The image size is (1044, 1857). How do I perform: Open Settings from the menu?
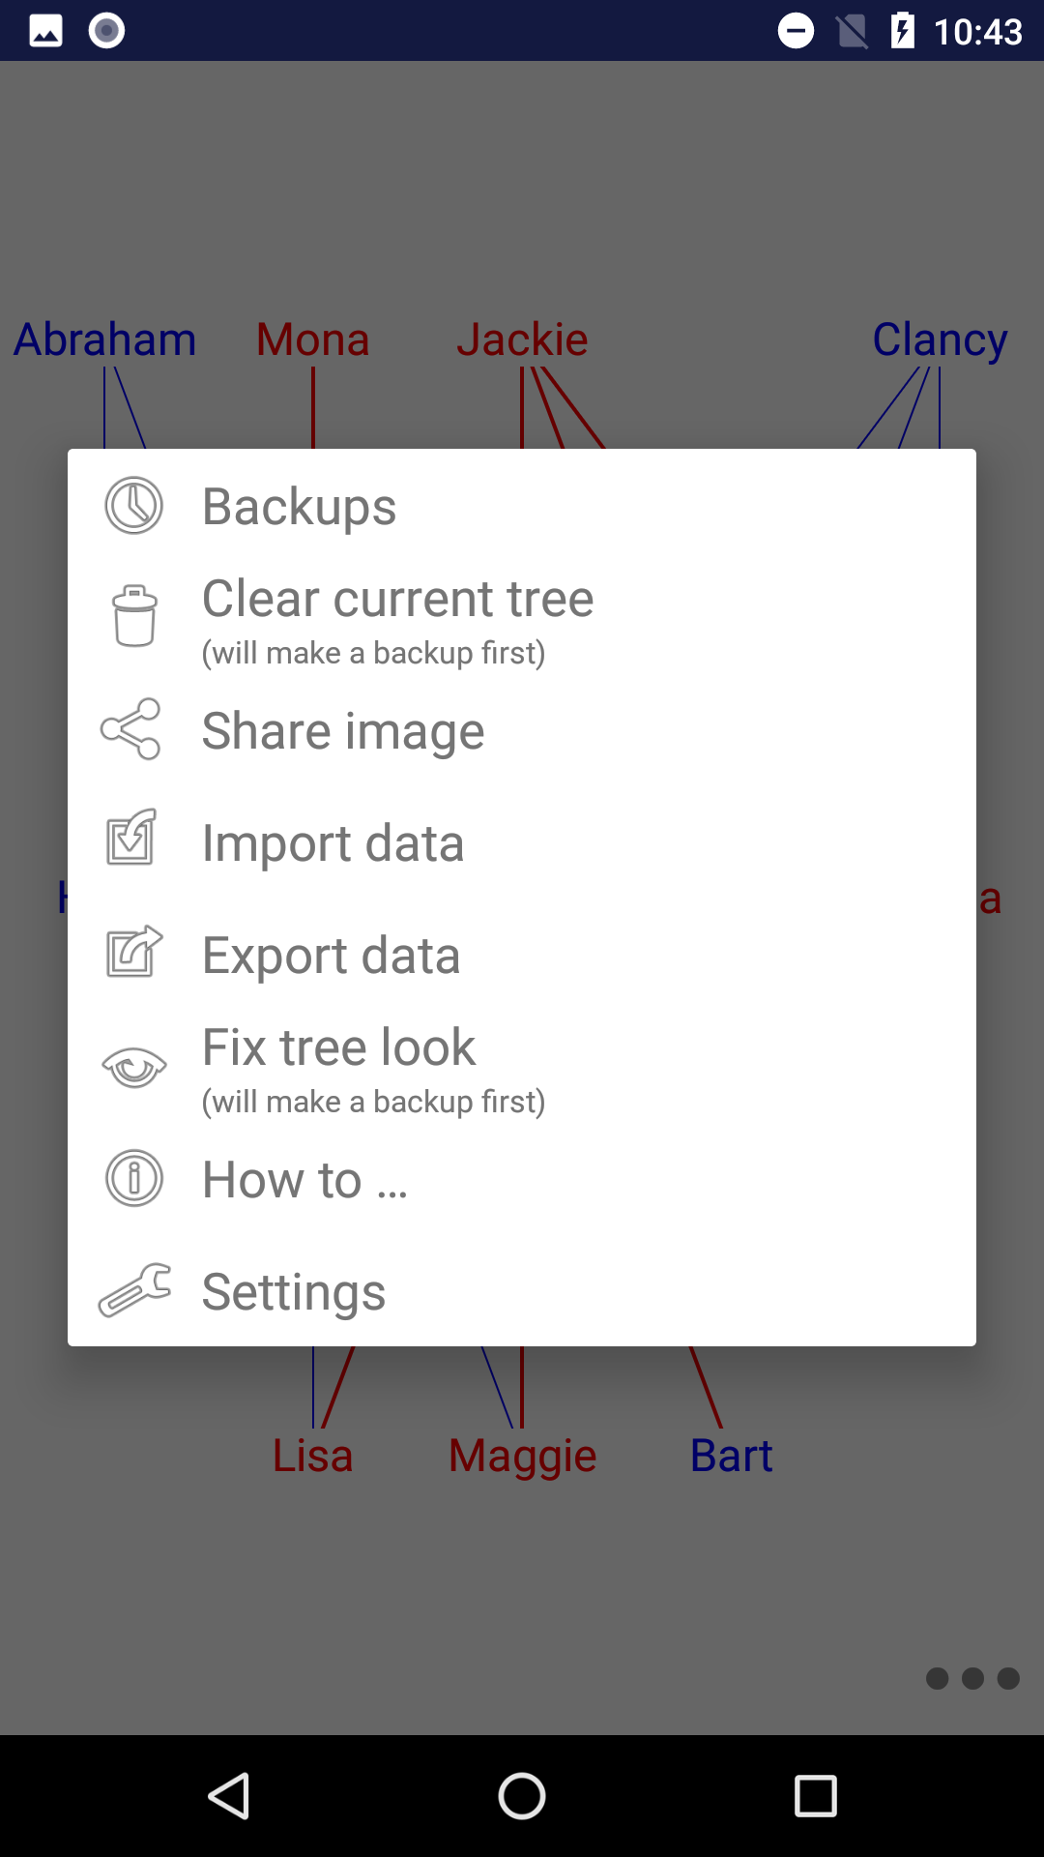(x=293, y=1292)
